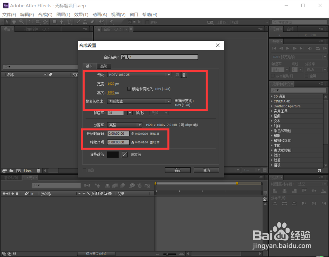
Task: Open the 文件(F) menu
Action: [9, 14]
